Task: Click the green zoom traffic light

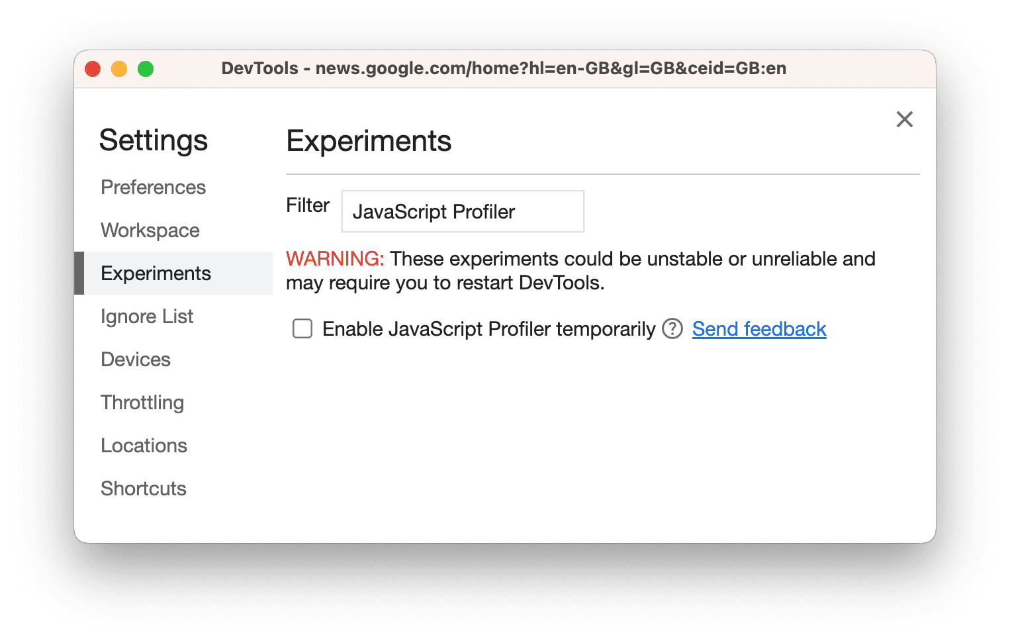Action: coord(146,68)
